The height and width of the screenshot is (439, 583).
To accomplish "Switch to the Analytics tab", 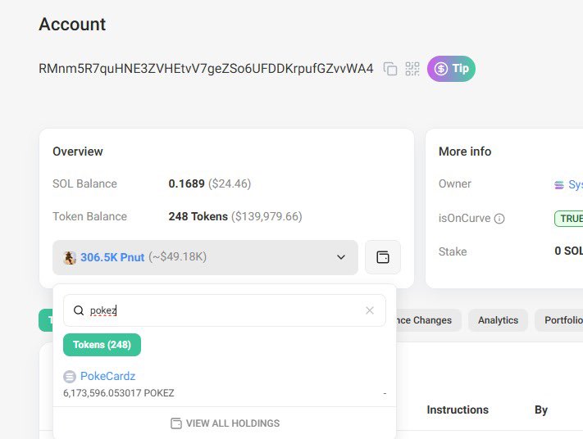I will pos(498,320).
